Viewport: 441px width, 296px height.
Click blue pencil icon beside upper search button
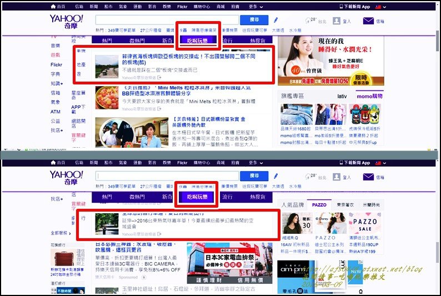point(276,20)
